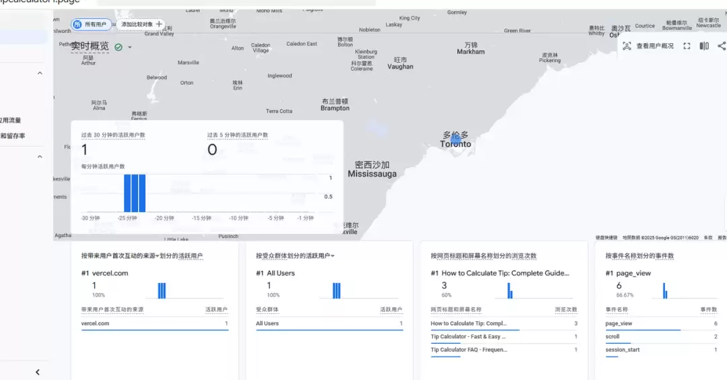The image size is (727, 380).
Task: Click the blue bars in per-minute chart
Action: [135, 193]
